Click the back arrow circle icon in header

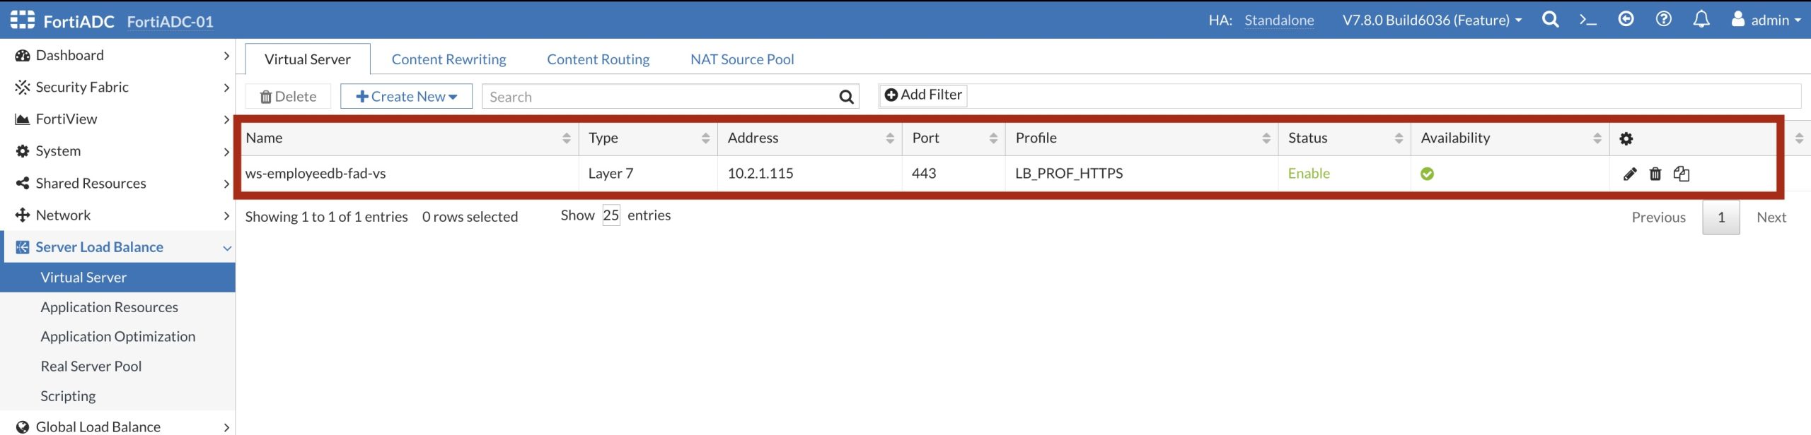[x=1626, y=20]
